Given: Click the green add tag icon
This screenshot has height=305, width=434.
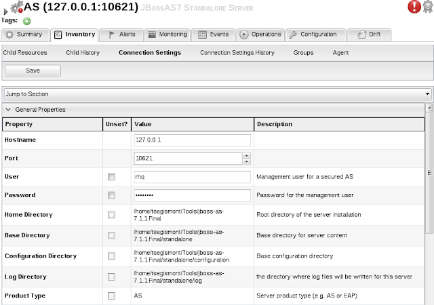Looking at the screenshot, I should (27, 21).
